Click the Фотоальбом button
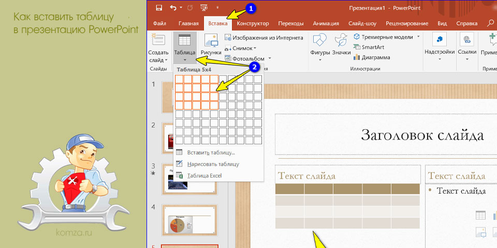This screenshot has height=248, width=497. coord(244,58)
